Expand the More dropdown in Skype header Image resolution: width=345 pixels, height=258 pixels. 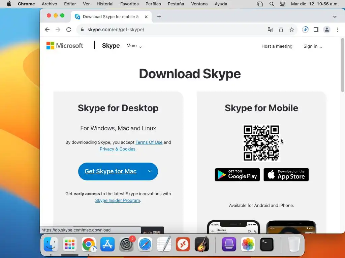(134, 46)
